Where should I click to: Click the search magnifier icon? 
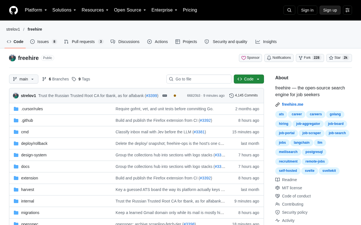[289, 10]
